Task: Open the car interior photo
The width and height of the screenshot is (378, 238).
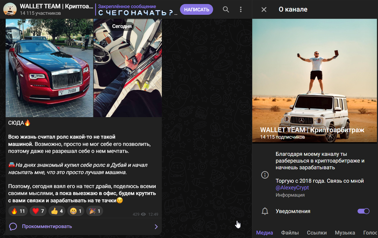Action: click(x=128, y=68)
